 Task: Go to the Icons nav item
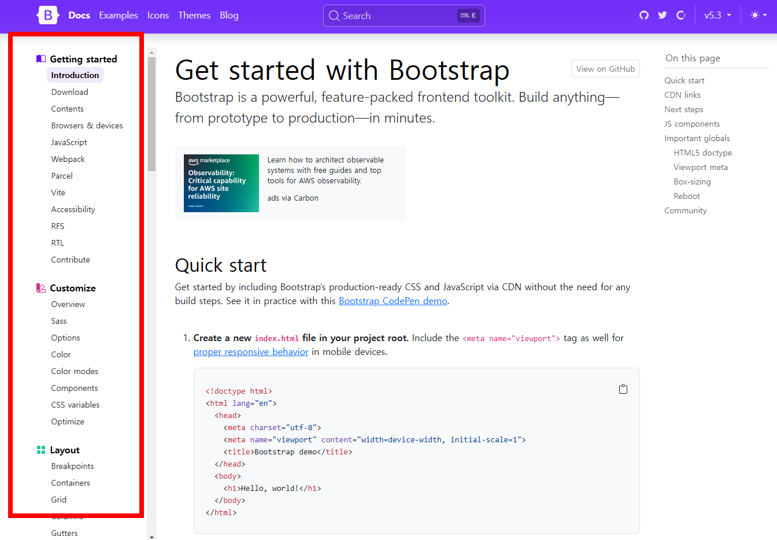[x=158, y=16]
